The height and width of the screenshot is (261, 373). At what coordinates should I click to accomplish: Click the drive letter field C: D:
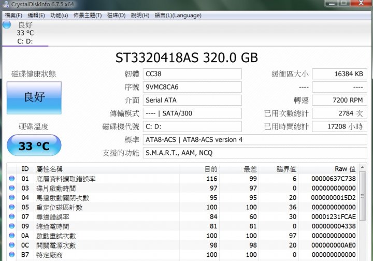192,126
